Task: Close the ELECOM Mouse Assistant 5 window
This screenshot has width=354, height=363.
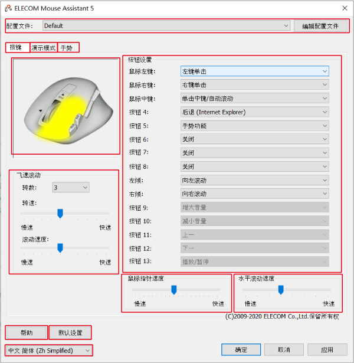Action: click(x=345, y=8)
